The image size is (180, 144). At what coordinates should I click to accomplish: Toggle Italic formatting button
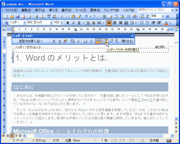click(73, 23)
